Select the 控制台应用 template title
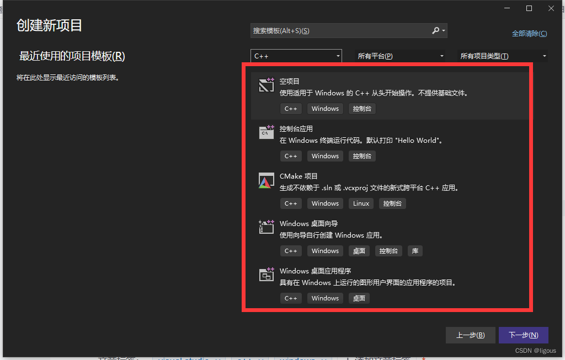The height and width of the screenshot is (360, 565). tap(296, 129)
